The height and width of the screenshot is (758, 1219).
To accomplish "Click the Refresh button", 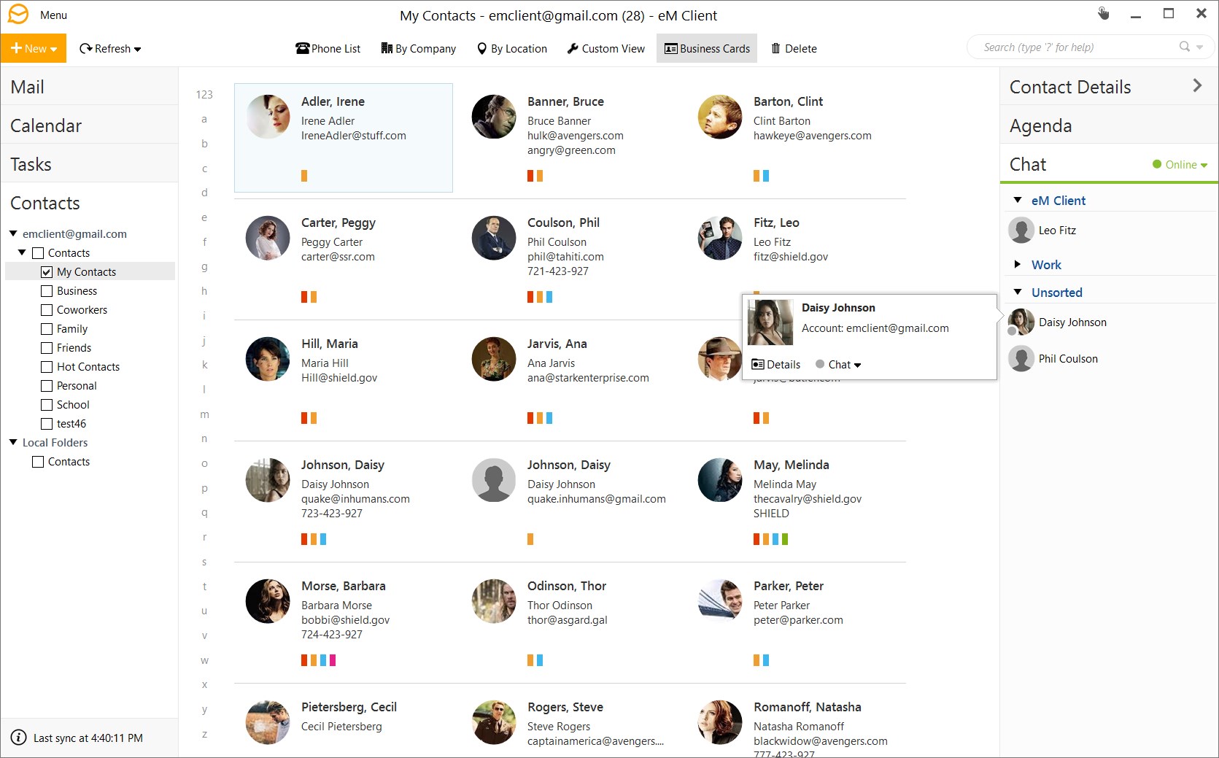I will pyautogui.click(x=109, y=49).
